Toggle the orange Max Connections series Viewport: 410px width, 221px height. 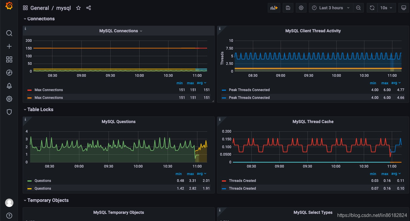tap(49, 98)
